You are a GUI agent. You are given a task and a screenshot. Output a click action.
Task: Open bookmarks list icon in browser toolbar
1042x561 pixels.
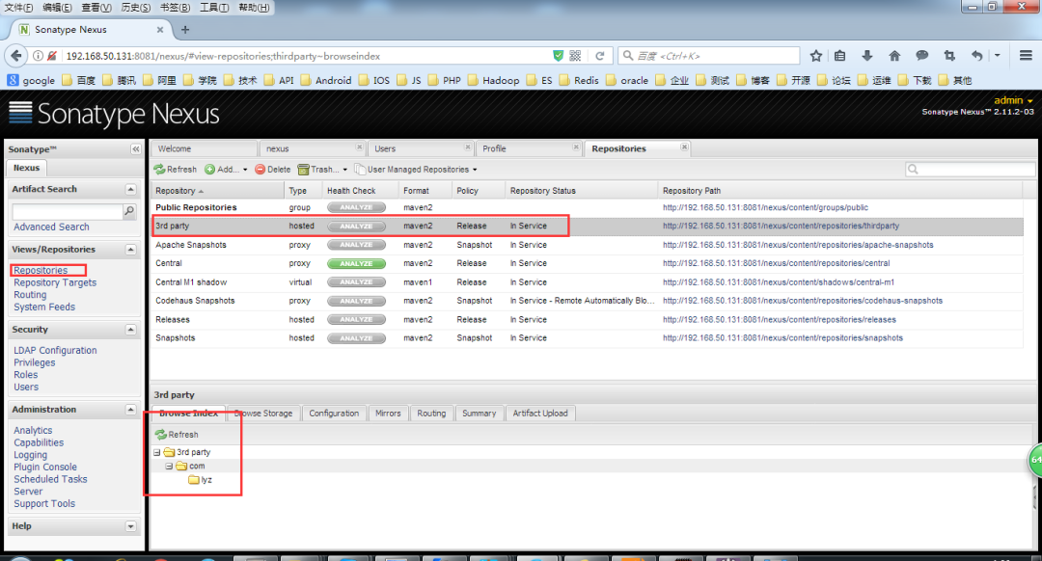click(x=840, y=56)
